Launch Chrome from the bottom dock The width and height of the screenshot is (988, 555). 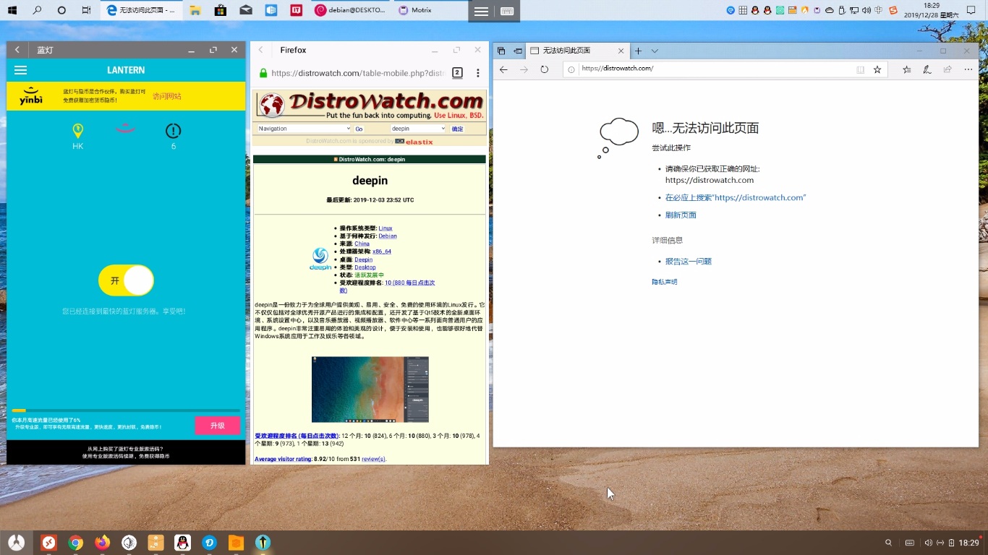click(75, 543)
